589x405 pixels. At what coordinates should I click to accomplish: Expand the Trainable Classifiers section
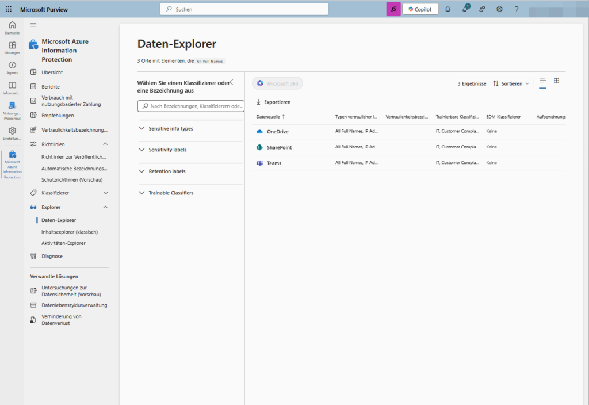pos(171,193)
